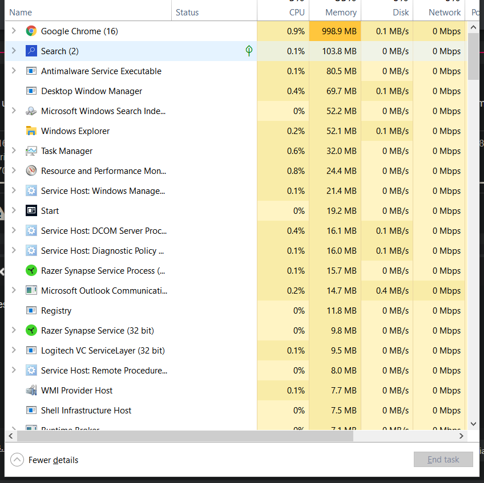This screenshot has width=484, height=483.
Task: Click the Task Manager process icon
Action: [x=31, y=151]
